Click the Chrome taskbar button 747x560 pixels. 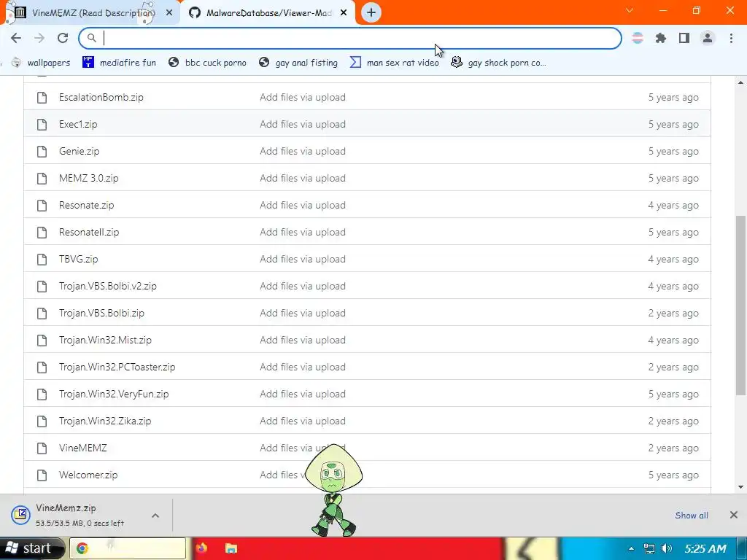pyautogui.click(x=128, y=548)
